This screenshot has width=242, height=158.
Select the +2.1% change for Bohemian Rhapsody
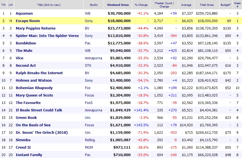[143, 88]
